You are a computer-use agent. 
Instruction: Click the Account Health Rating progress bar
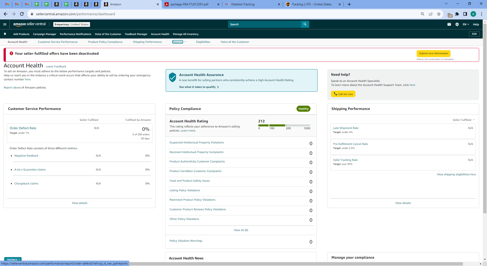[x=284, y=125]
